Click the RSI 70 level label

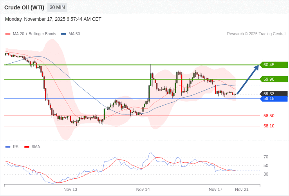(x=266, y=157)
